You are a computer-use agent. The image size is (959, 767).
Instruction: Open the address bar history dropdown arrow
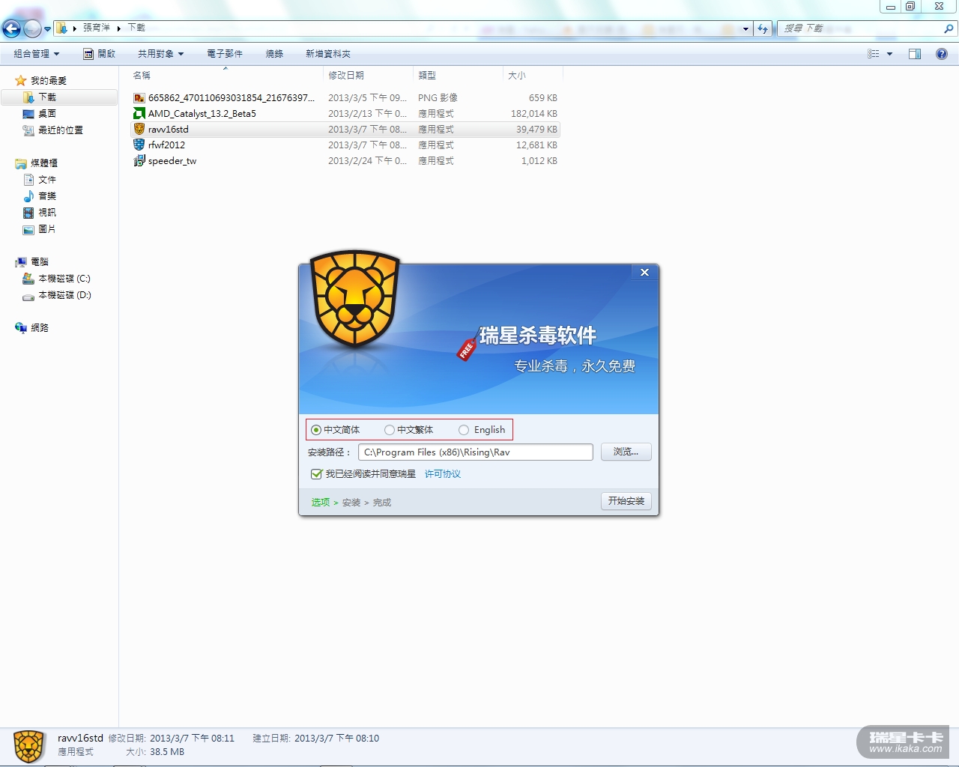tap(745, 29)
